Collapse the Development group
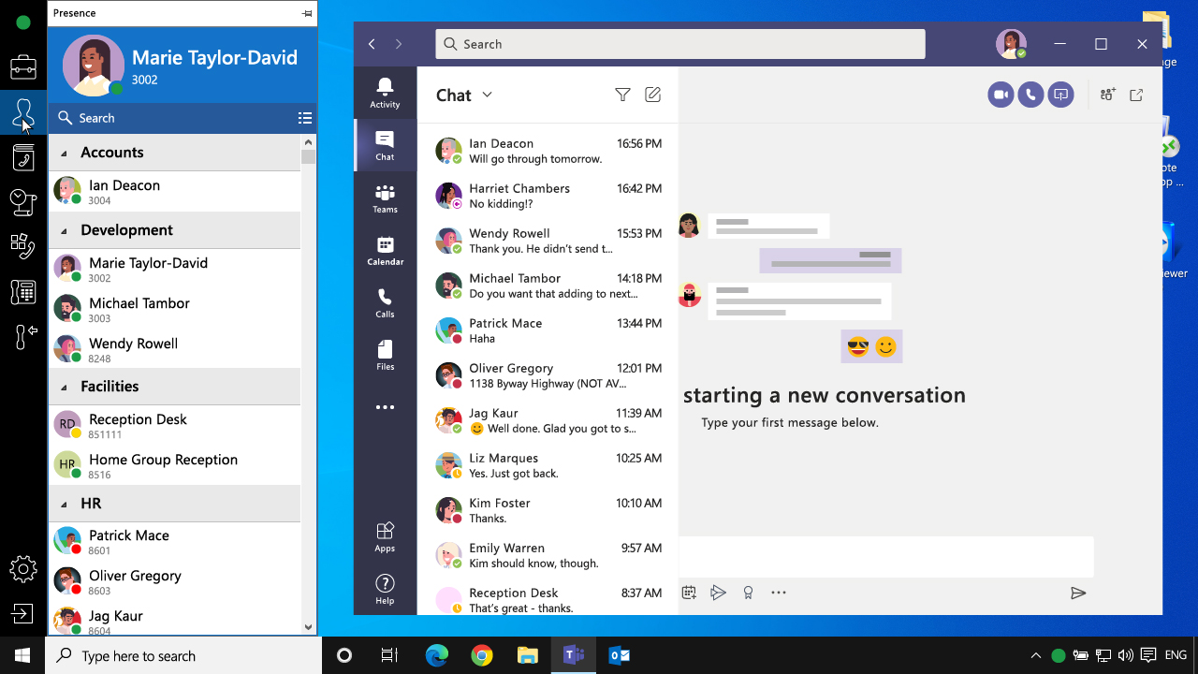 point(65,230)
